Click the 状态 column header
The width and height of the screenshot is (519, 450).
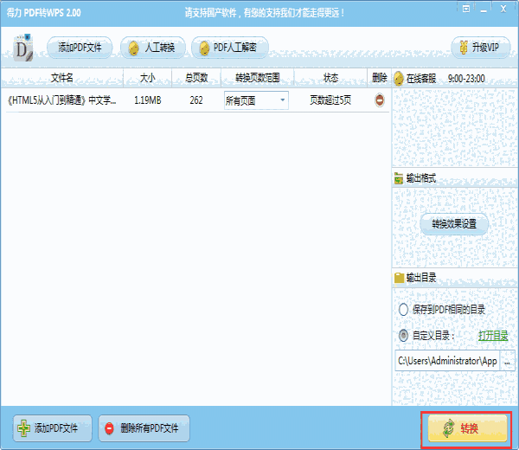(330, 78)
